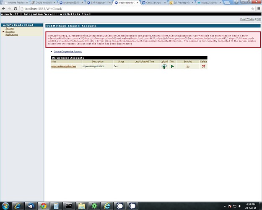
Task: Open the file explorer folder taskbar icon
Action: tap(82, 206)
